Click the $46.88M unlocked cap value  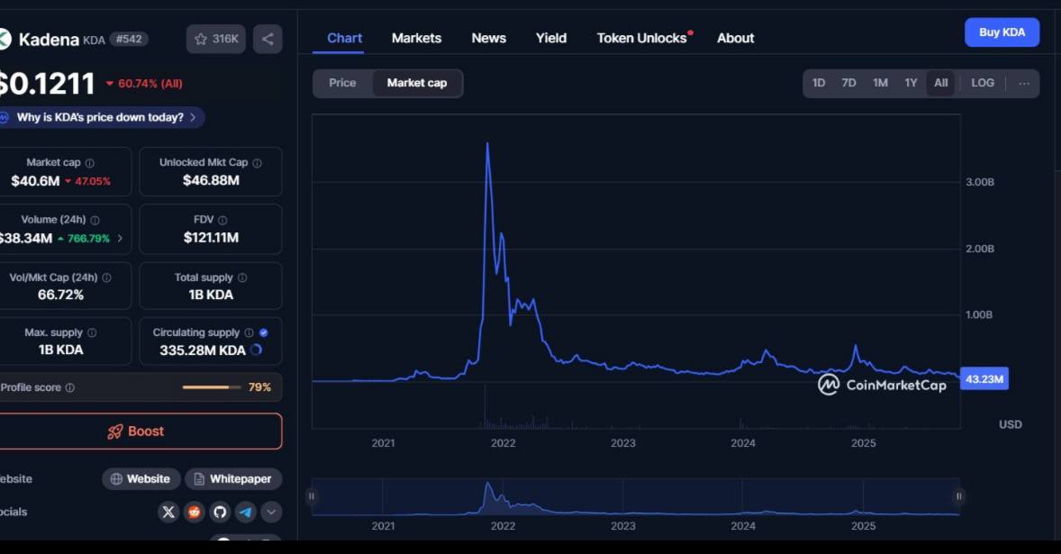[x=211, y=180]
